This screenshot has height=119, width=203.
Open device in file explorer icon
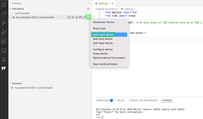[x=81, y=17]
